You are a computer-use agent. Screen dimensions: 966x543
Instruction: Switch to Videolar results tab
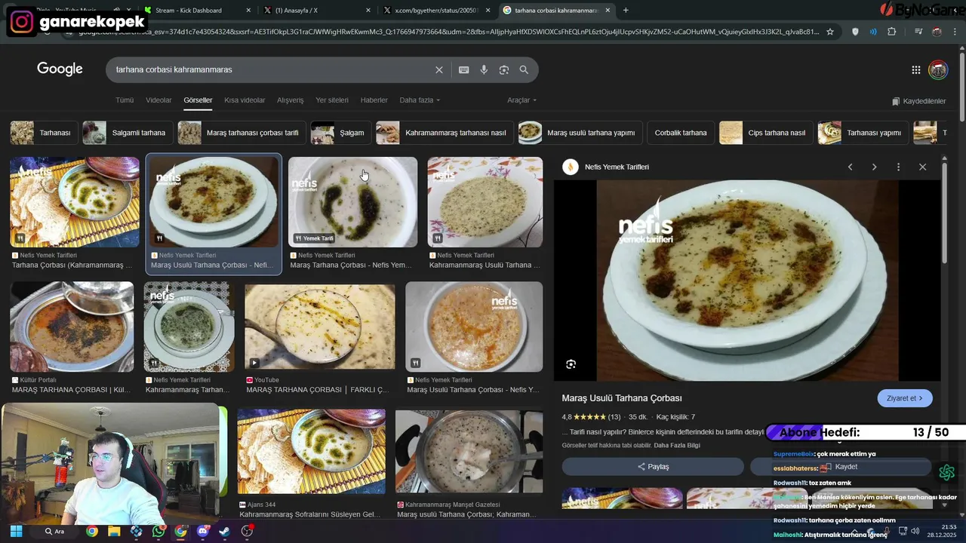tap(158, 100)
